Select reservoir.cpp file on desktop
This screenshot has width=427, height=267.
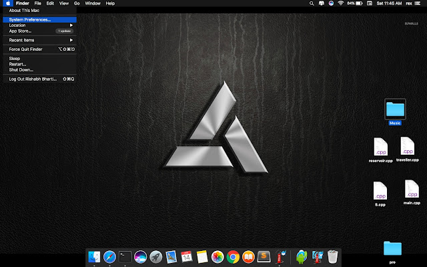pyautogui.click(x=380, y=150)
